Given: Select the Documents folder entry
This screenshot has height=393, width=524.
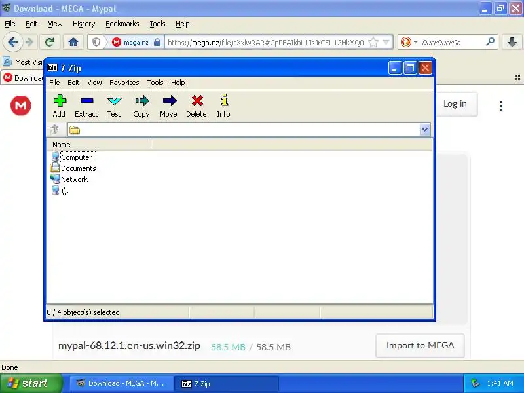Looking at the screenshot, I should tap(73, 168).
